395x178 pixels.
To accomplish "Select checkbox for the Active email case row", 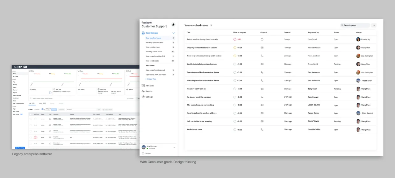I will coord(31,137).
